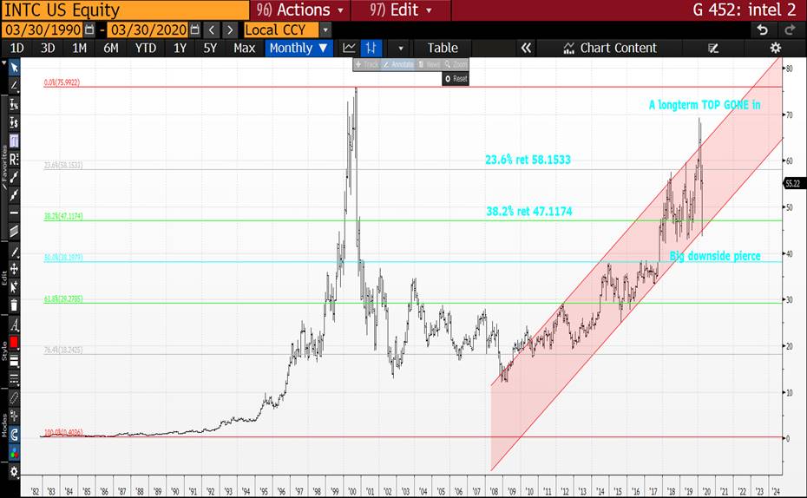Click the trash delete annotation icon
Viewport: 807px width, 498px height.
point(14,305)
